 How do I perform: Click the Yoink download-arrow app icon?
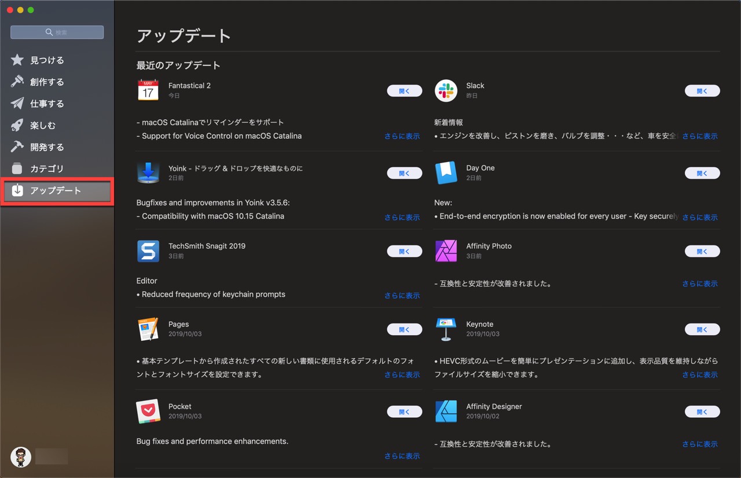pyautogui.click(x=148, y=172)
